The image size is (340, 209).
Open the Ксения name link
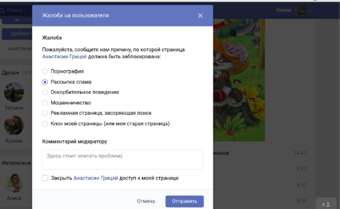click(14, 141)
